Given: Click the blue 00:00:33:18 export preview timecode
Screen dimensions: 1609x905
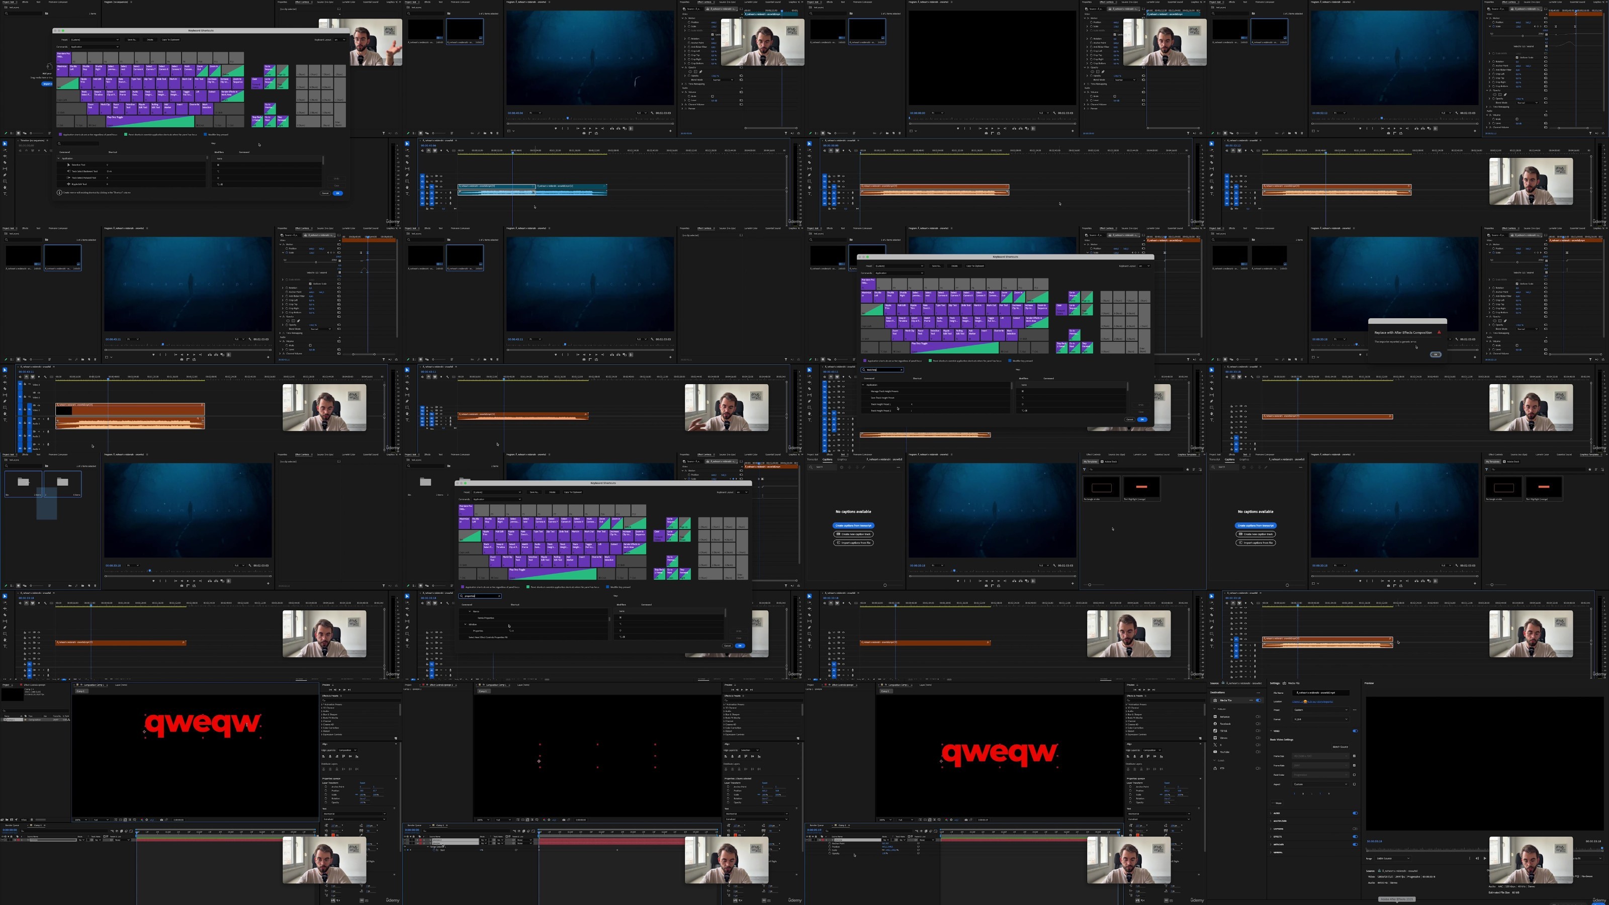Looking at the screenshot, I should pos(1375,842).
